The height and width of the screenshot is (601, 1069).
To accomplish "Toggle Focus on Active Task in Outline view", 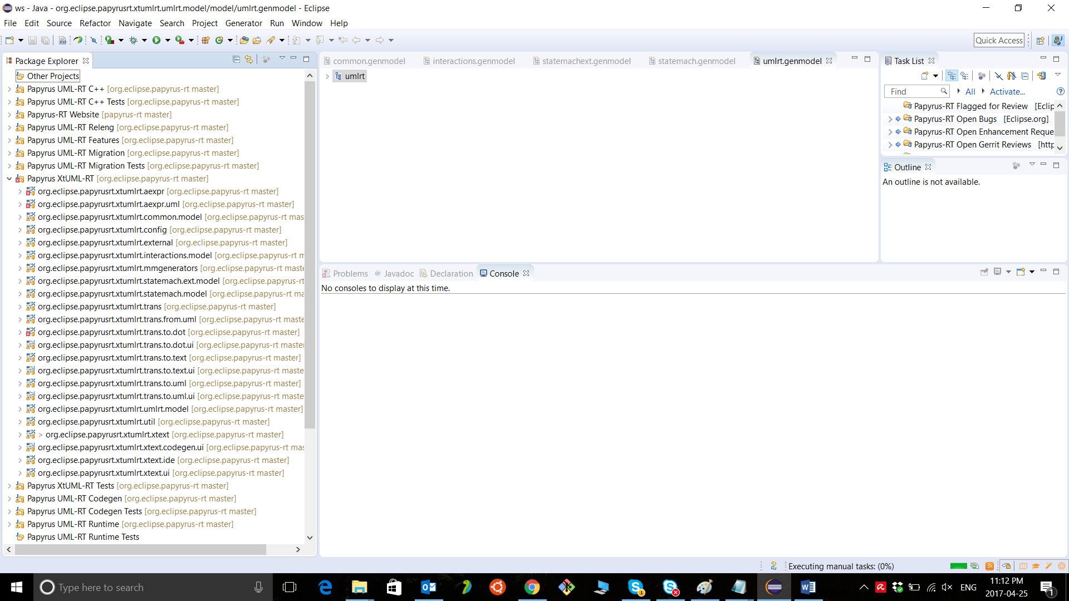I will click(x=1016, y=165).
